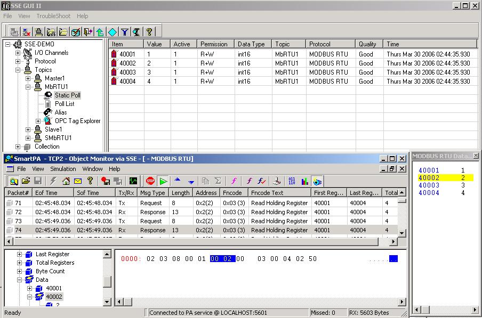Viewport: 482px width, 318px height.
Task: Click the binary 011 110 icon in SmartPA toolbar
Action: [x=292, y=181]
